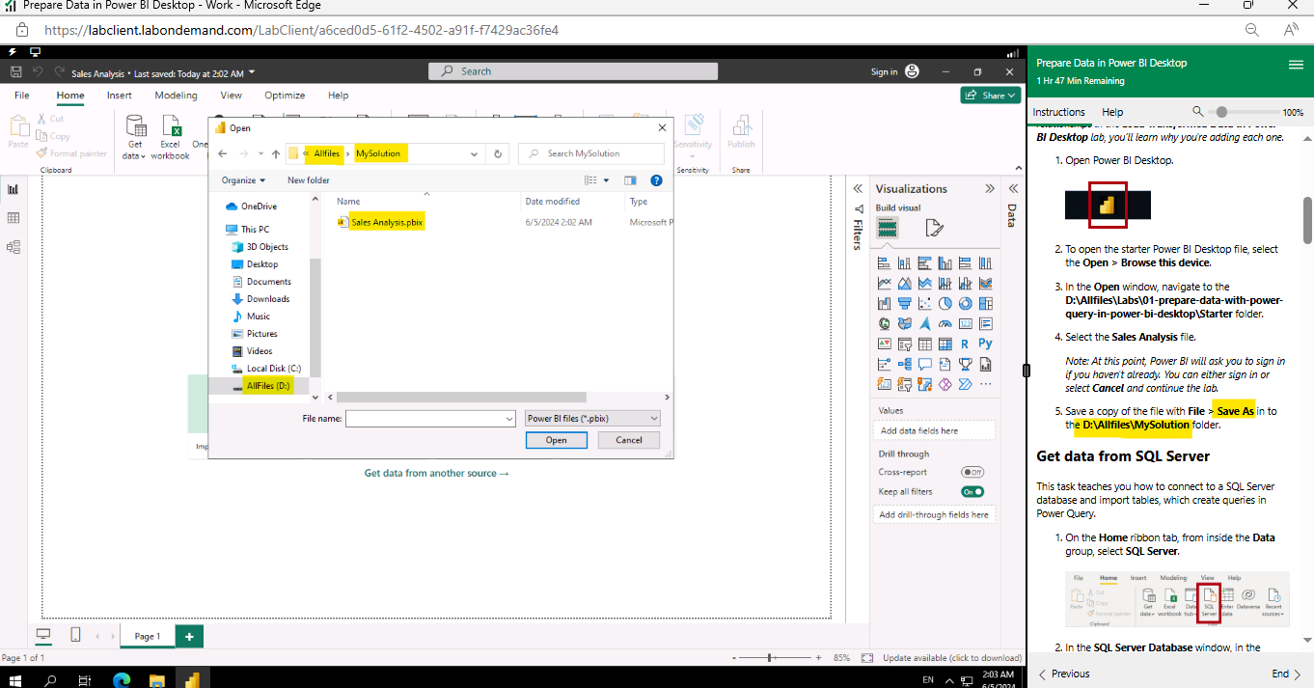Viewport: 1314px width, 688px height.
Task: Toggle the preview pane in Open dialog
Action: pos(630,180)
